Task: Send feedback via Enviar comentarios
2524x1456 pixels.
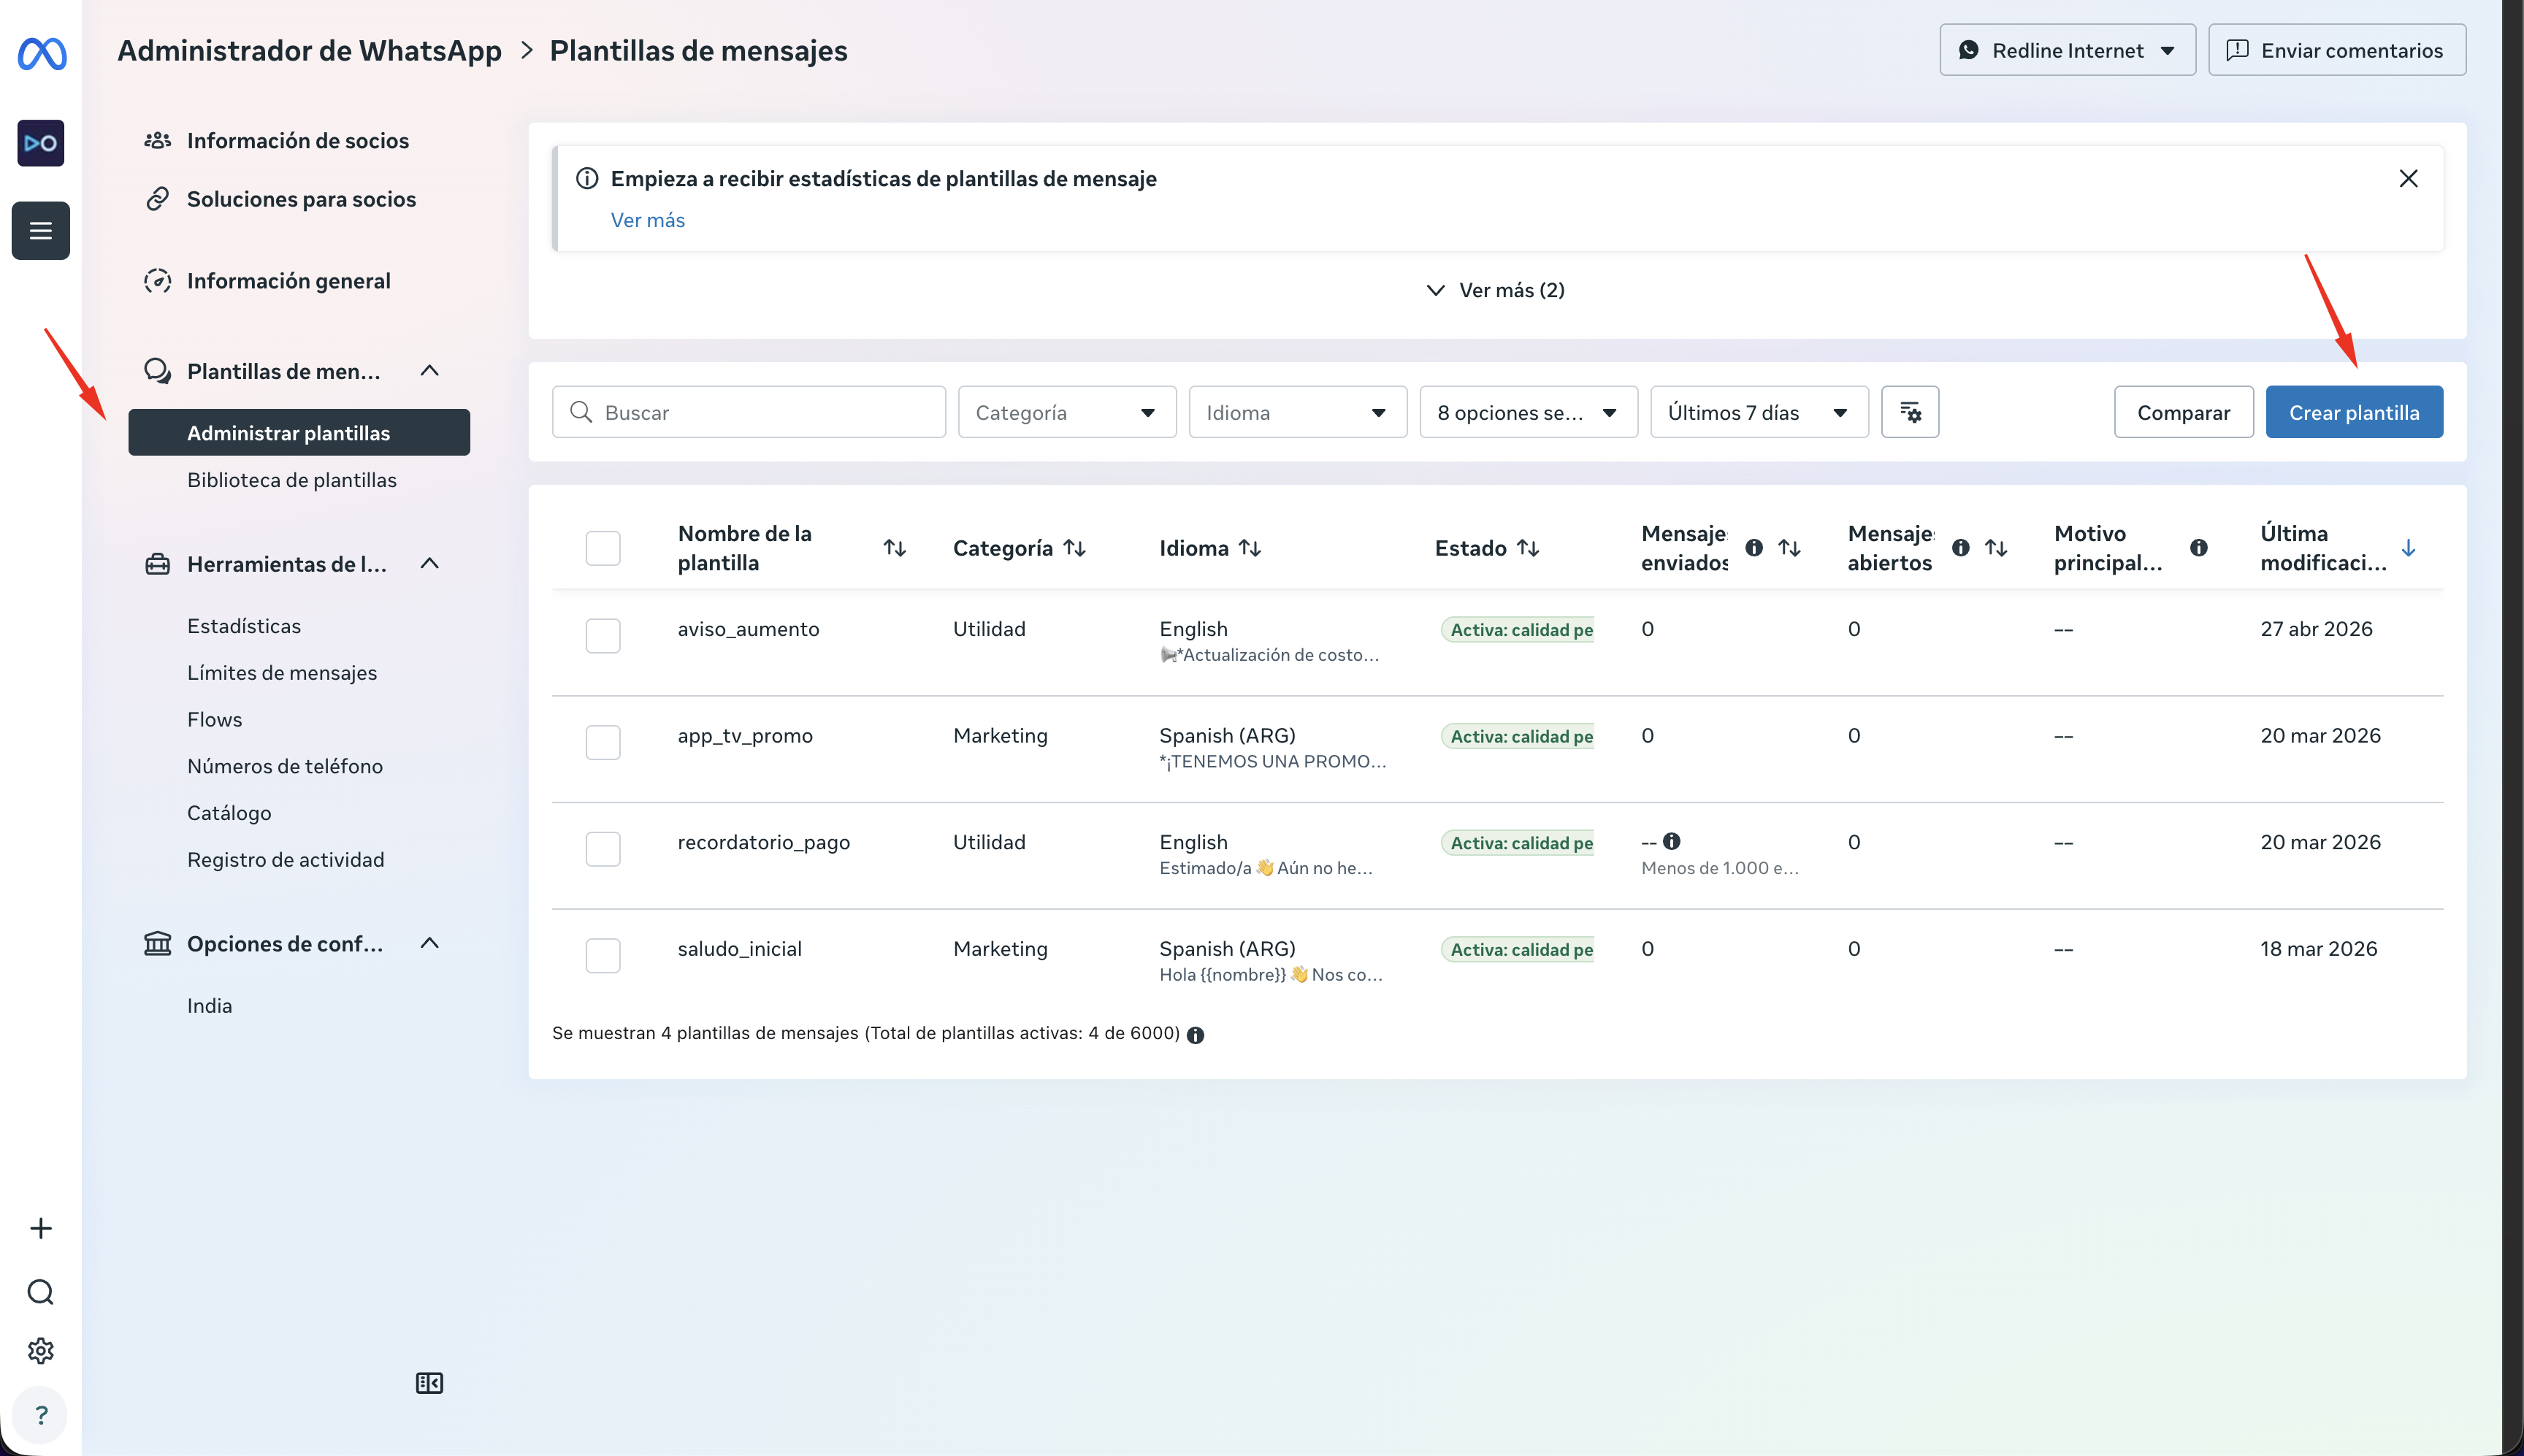Action: [x=2337, y=50]
